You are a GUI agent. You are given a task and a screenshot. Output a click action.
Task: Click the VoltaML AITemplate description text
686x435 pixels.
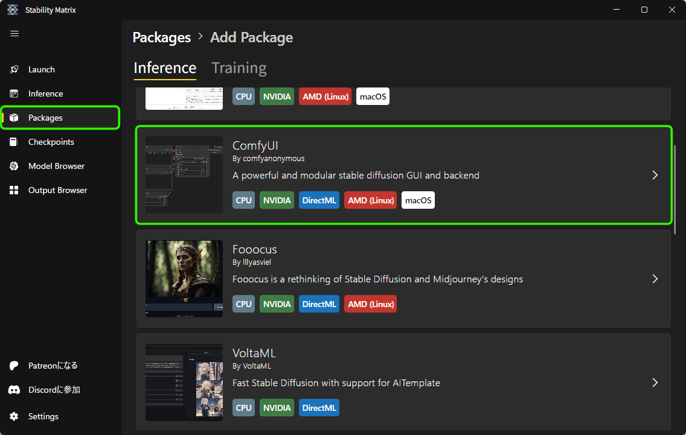(x=336, y=383)
